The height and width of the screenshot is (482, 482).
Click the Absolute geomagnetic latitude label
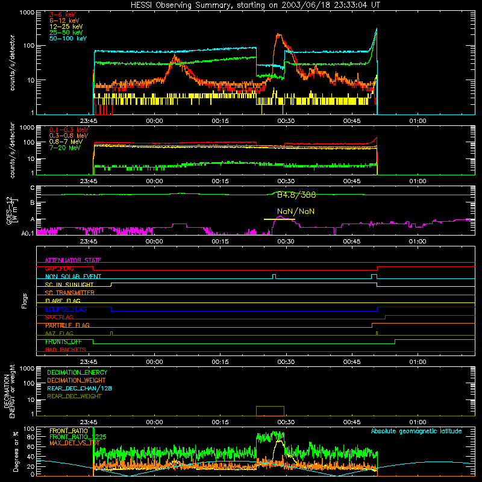click(416, 431)
